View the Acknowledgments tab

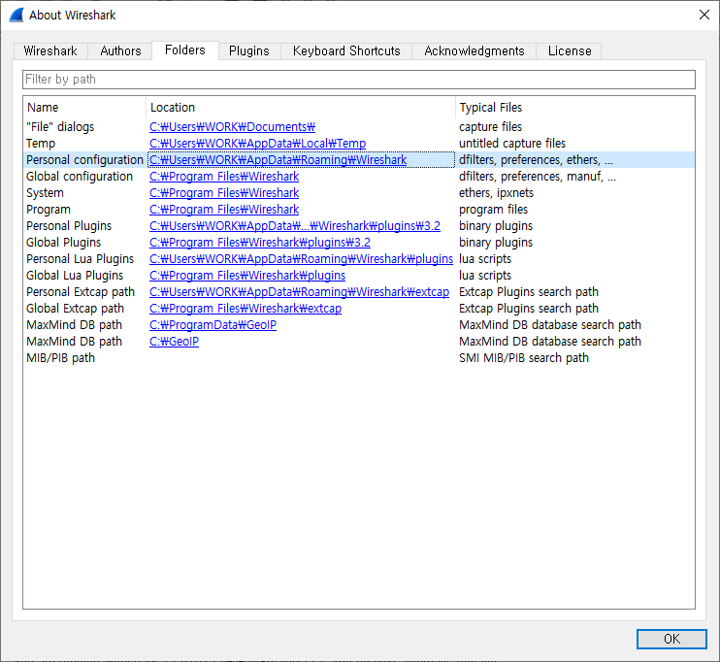[x=474, y=50]
